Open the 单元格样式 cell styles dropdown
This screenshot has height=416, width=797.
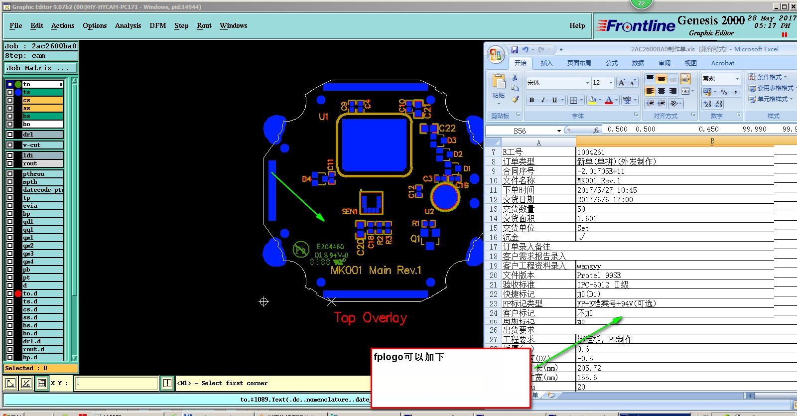[x=771, y=99]
